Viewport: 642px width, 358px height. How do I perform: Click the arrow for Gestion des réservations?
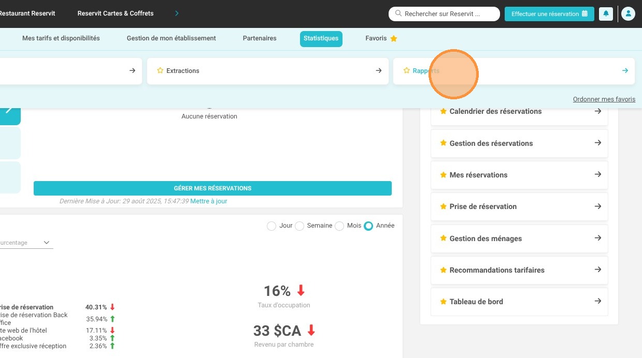click(x=597, y=143)
